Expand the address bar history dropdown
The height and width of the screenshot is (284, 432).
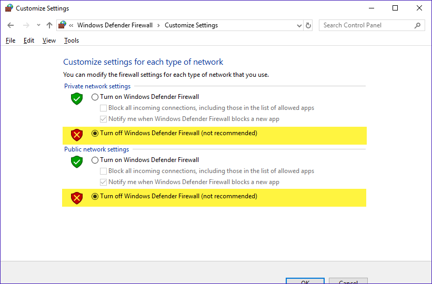(x=299, y=26)
